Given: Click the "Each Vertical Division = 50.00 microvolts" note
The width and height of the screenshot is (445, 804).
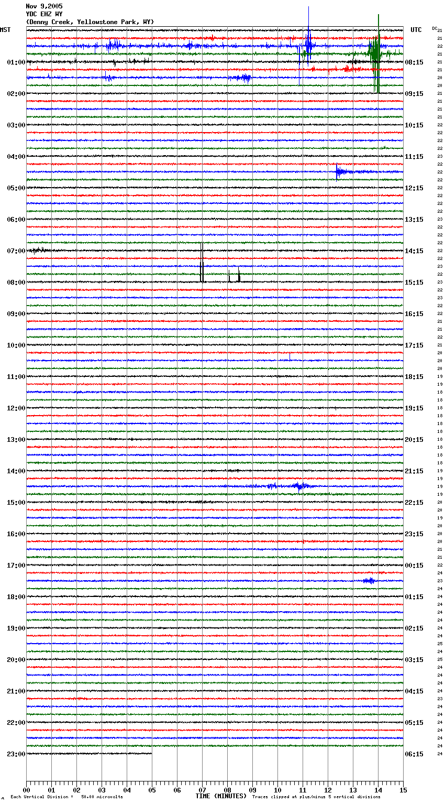Looking at the screenshot, I should click(x=66, y=797).
